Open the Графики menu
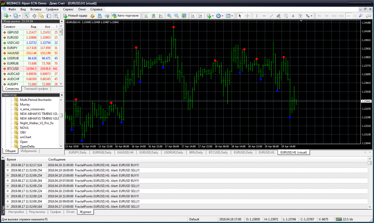 point(52,9)
